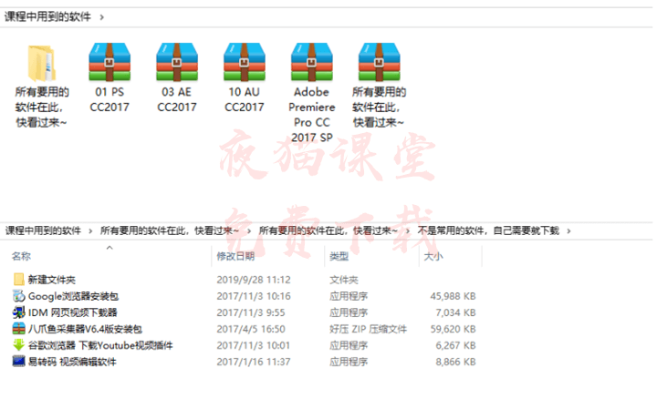Select the 03 AE CC2017 archive icon
This screenshot has width=657, height=399.
(x=177, y=62)
